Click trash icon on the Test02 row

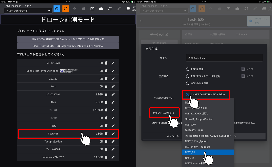tap(106, 118)
